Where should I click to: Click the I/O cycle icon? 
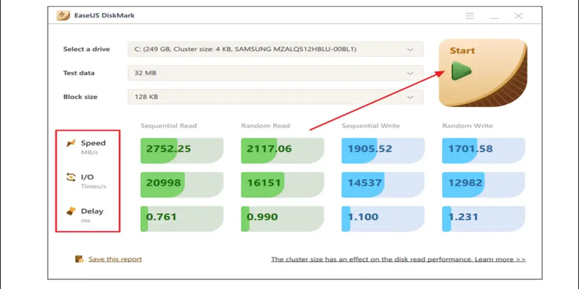[x=71, y=177]
